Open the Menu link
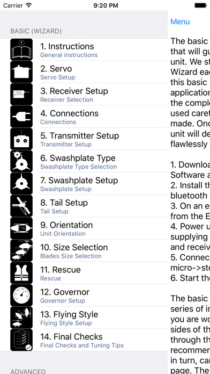The height and width of the screenshot is (374, 210). pyautogui.click(x=180, y=21)
